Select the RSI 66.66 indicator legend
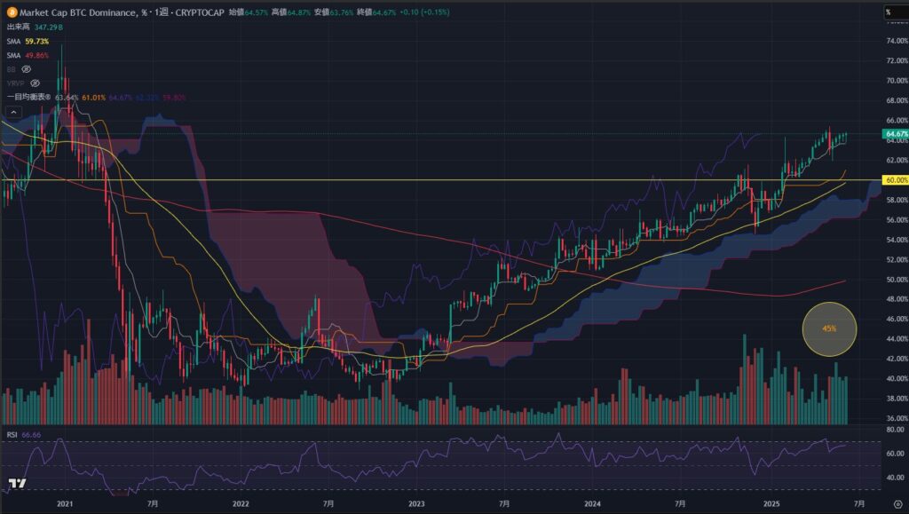The width and height of the screenshot is (909, 514). (24, 435)
